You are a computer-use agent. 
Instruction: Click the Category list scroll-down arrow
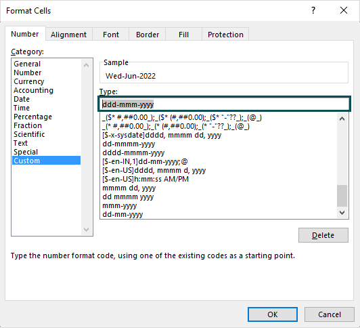click(87, 229)
